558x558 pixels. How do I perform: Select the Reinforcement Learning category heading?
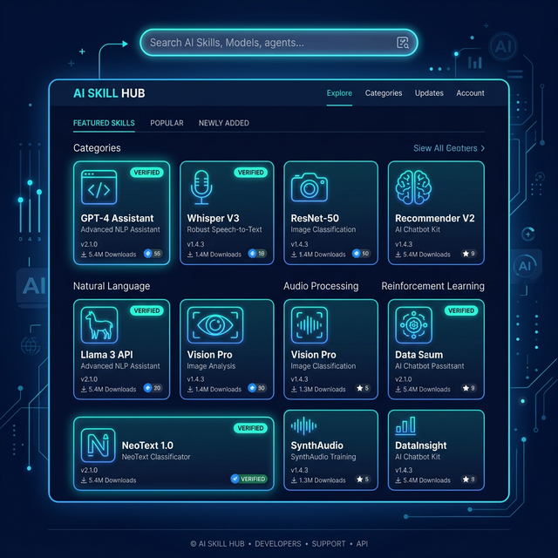(x=432, y=286)
